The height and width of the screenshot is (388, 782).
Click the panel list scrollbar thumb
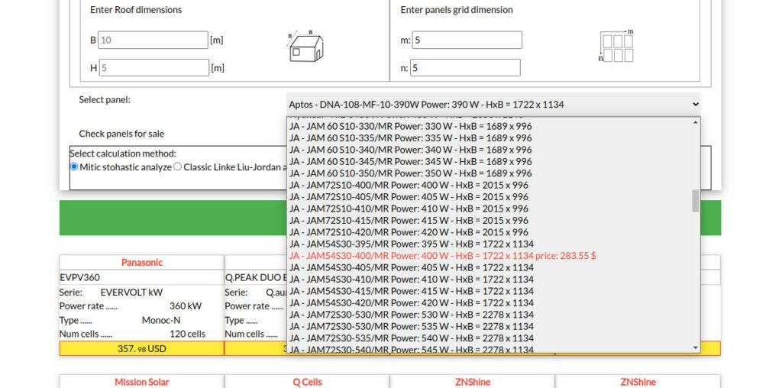[695, 201]
